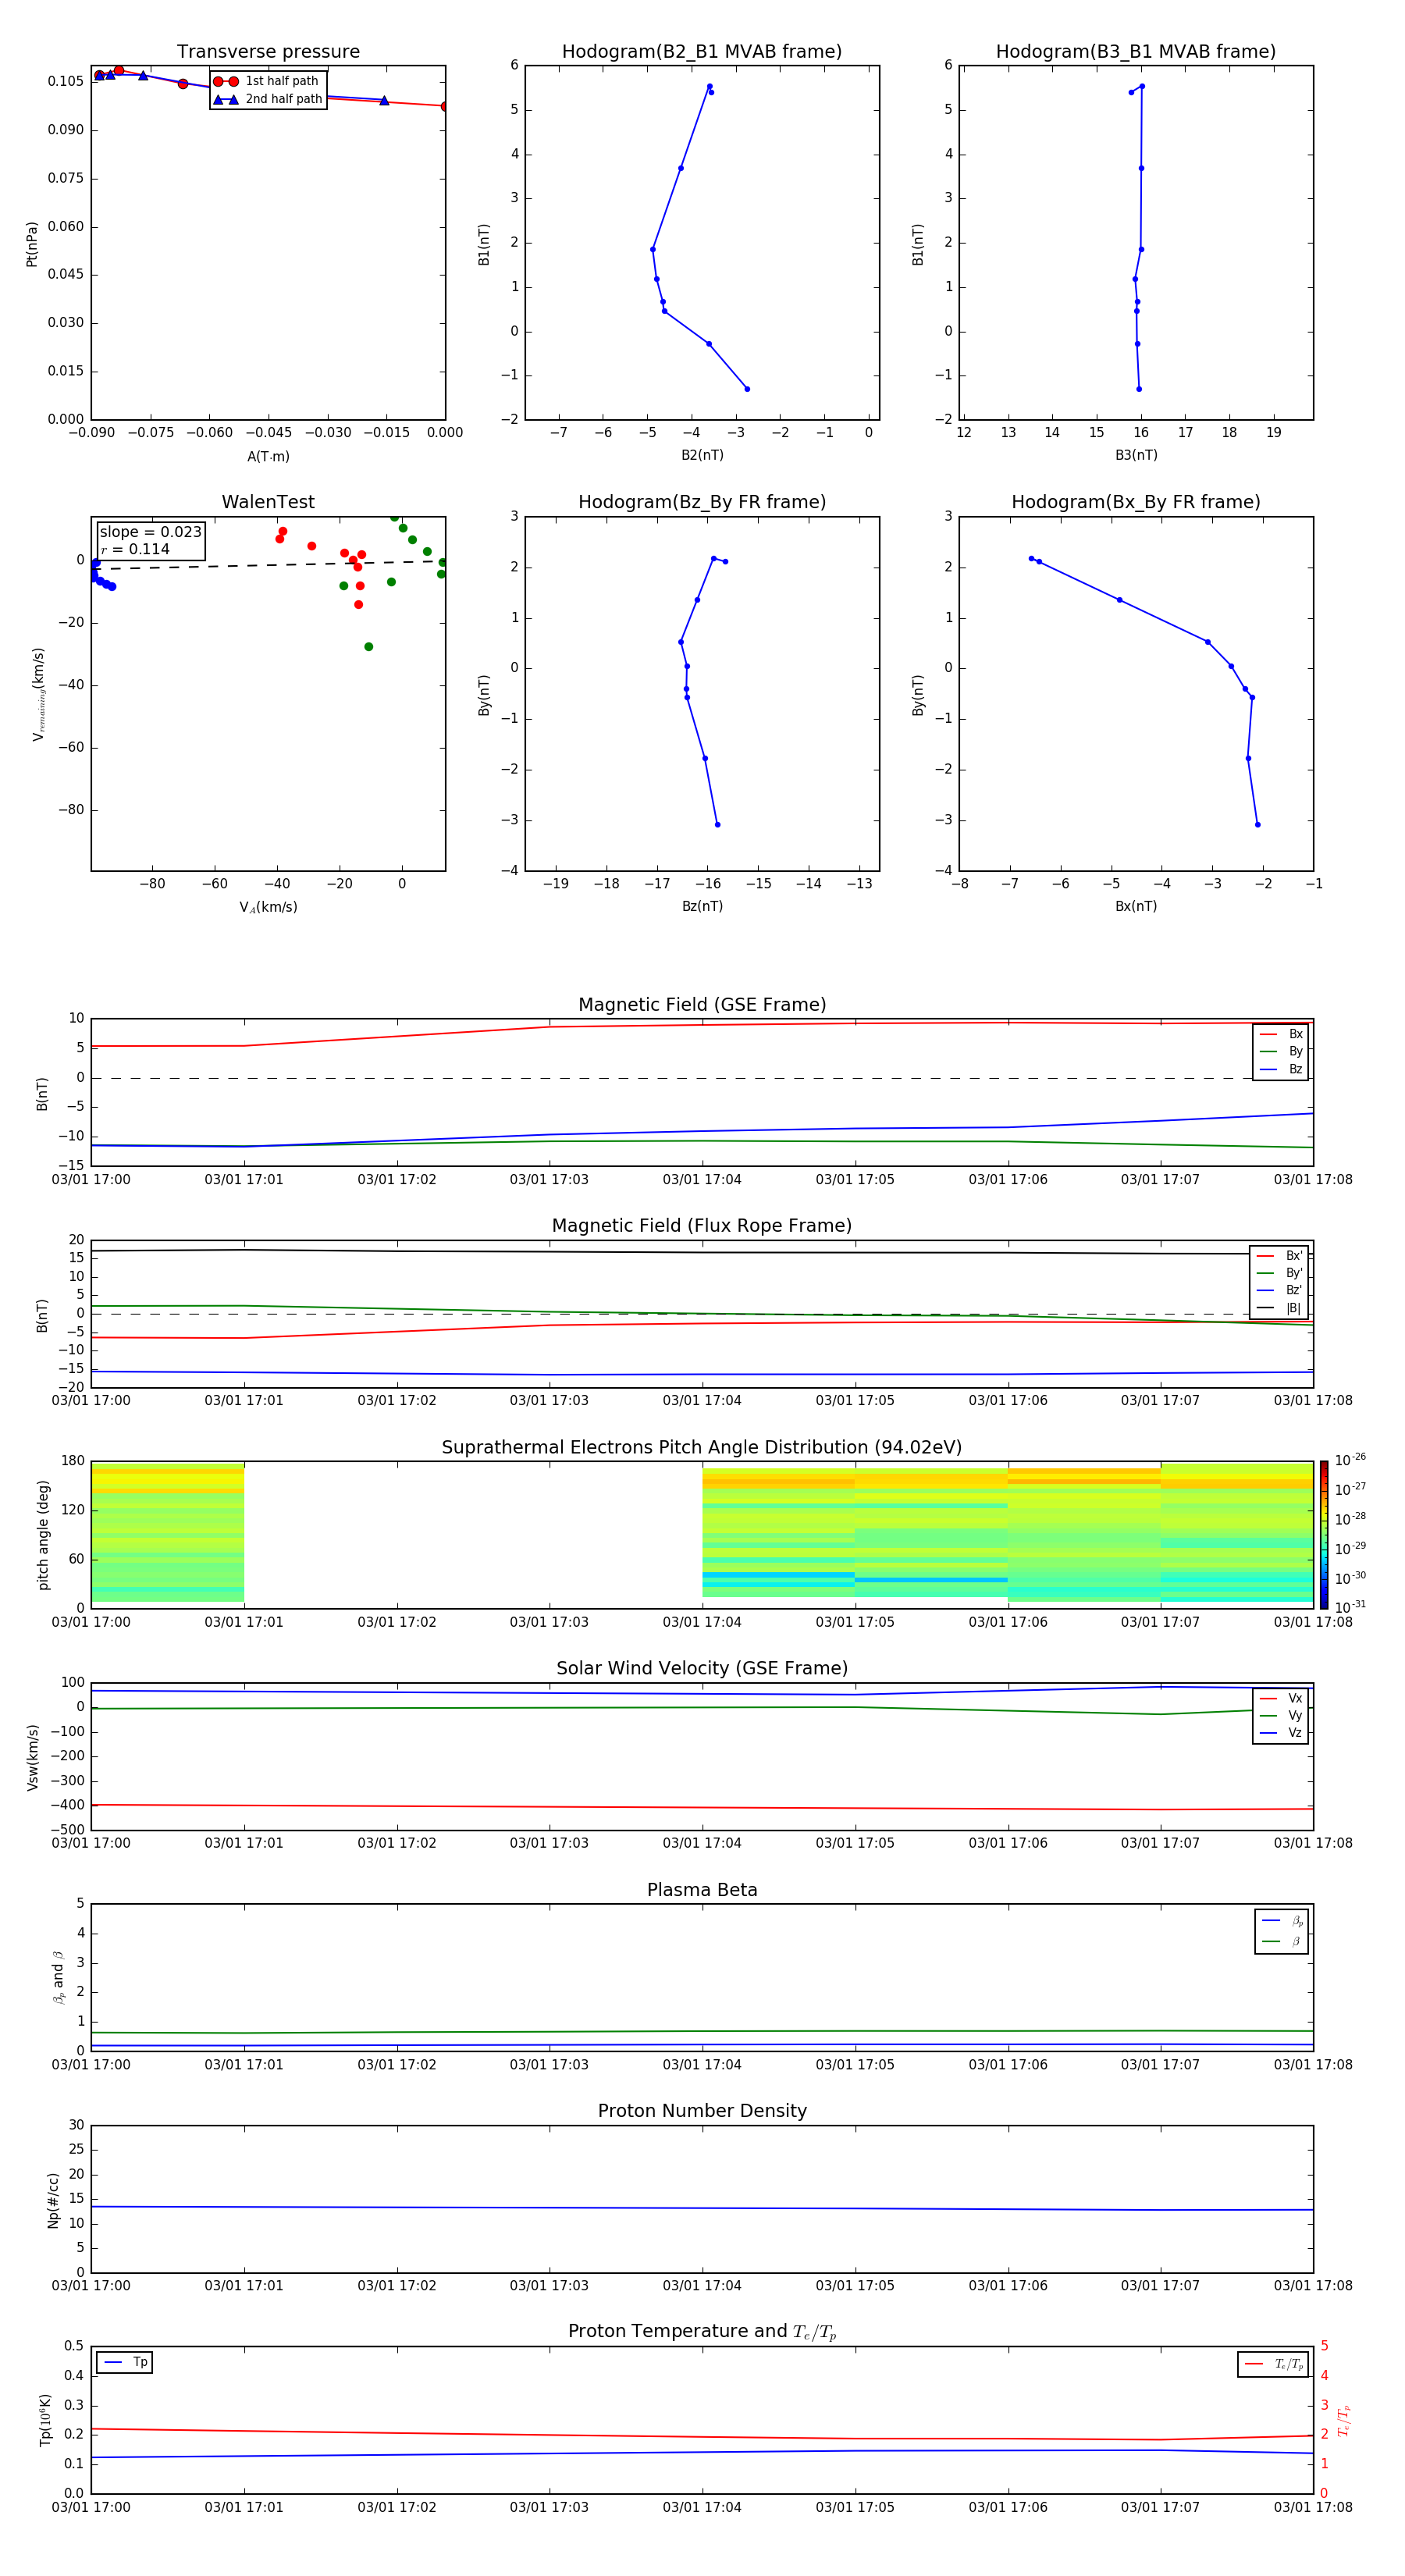Click the lowest green outlier point in WalenTest
The width and height of the screenshot is (1405, 2576).
[368, 647]
